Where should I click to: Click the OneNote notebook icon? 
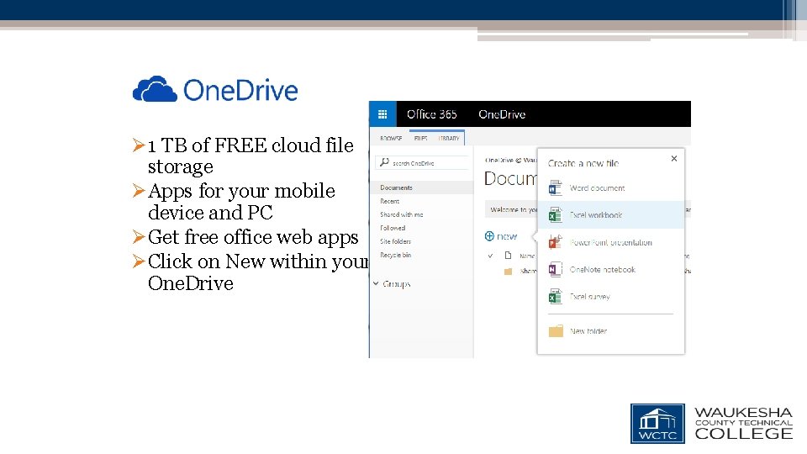point(556,269)
